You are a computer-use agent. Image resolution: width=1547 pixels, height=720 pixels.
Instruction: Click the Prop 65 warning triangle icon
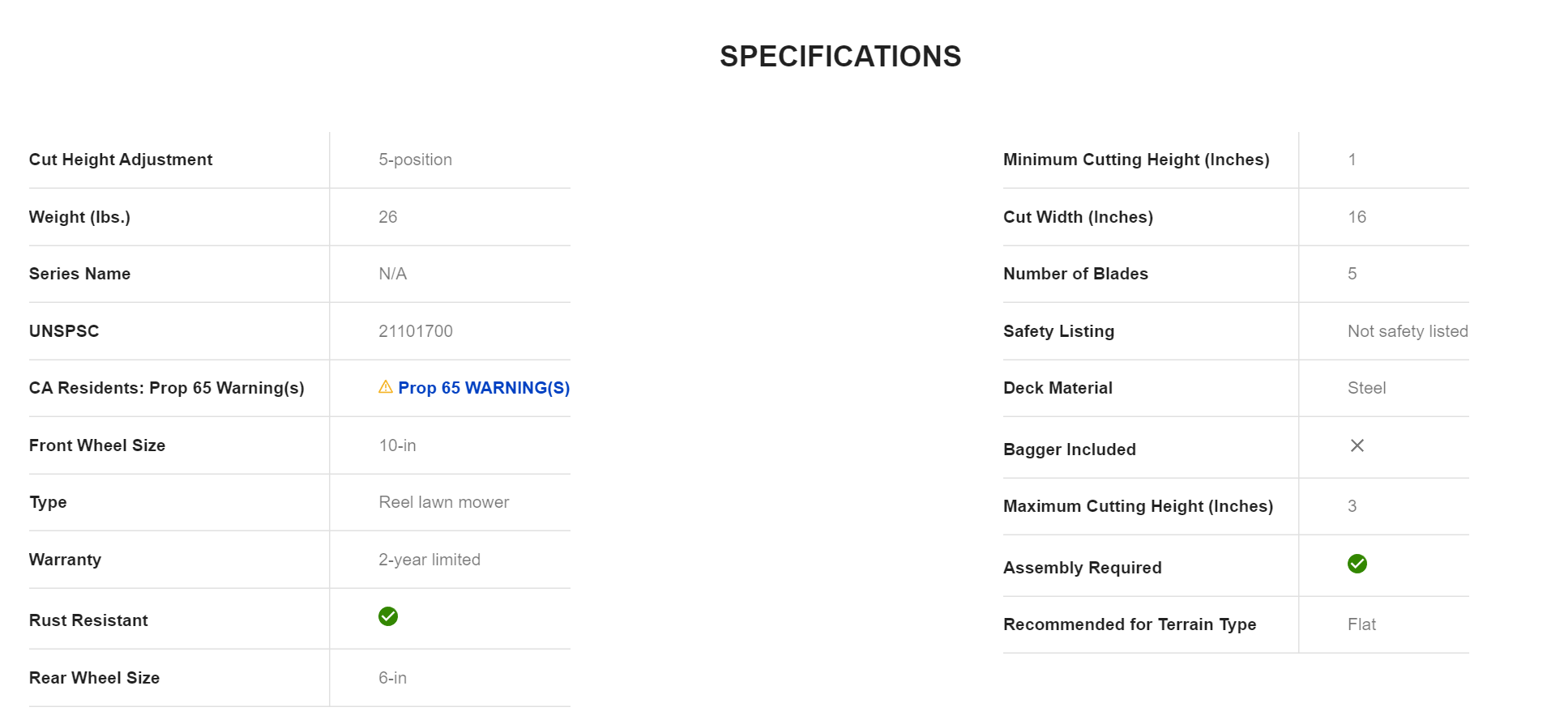click(386, 387)
